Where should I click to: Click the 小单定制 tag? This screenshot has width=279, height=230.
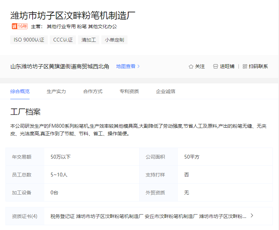coord(114,40)
